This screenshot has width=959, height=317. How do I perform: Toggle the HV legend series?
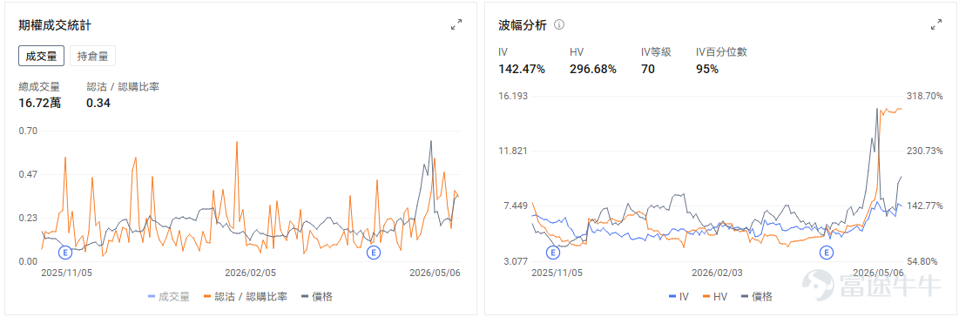point(715,297)
